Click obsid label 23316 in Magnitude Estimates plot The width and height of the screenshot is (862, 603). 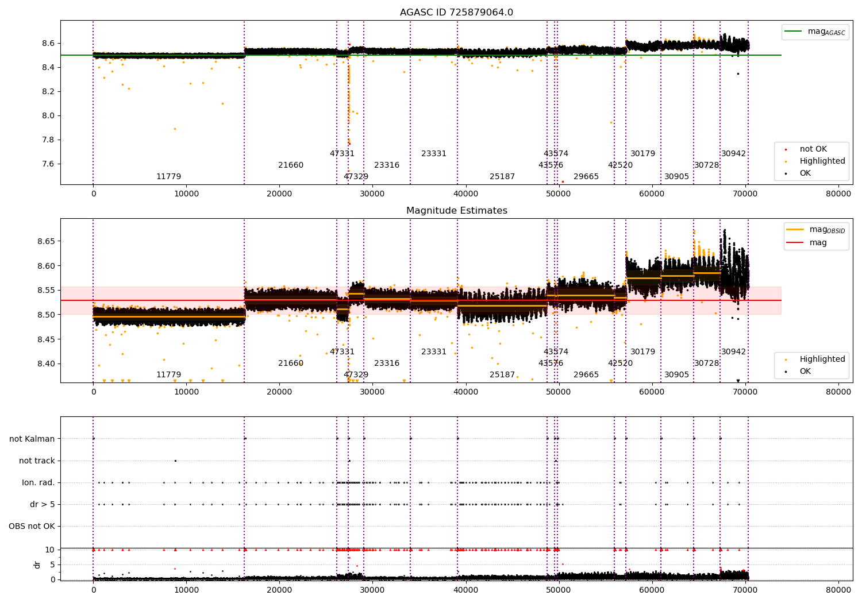[x=387, y=364]
